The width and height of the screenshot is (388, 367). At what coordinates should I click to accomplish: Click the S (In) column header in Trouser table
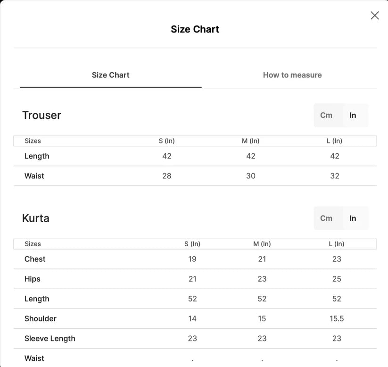167,141
